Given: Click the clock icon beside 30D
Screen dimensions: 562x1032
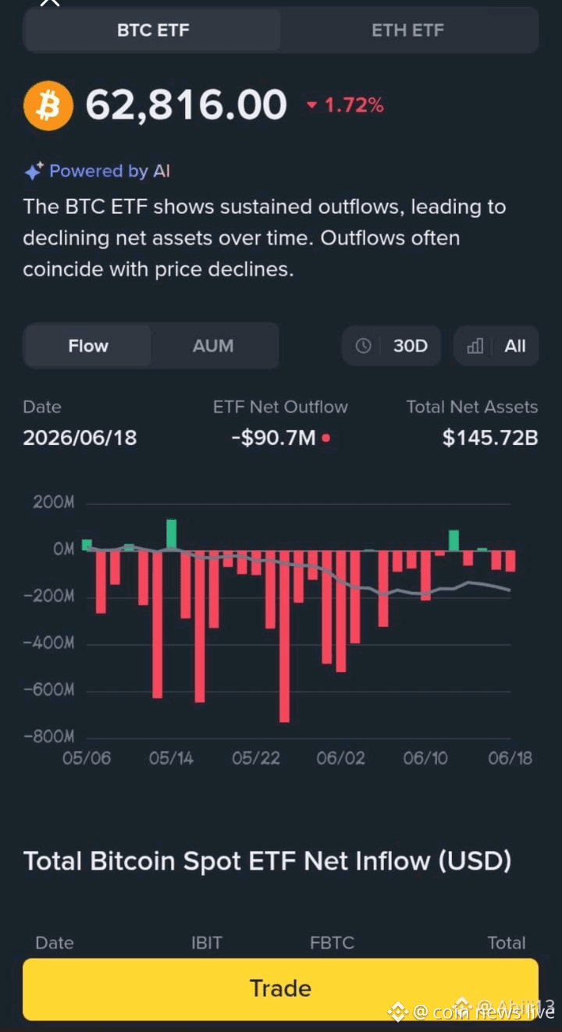Looking at the screenshot, I should tap(363, 346).
